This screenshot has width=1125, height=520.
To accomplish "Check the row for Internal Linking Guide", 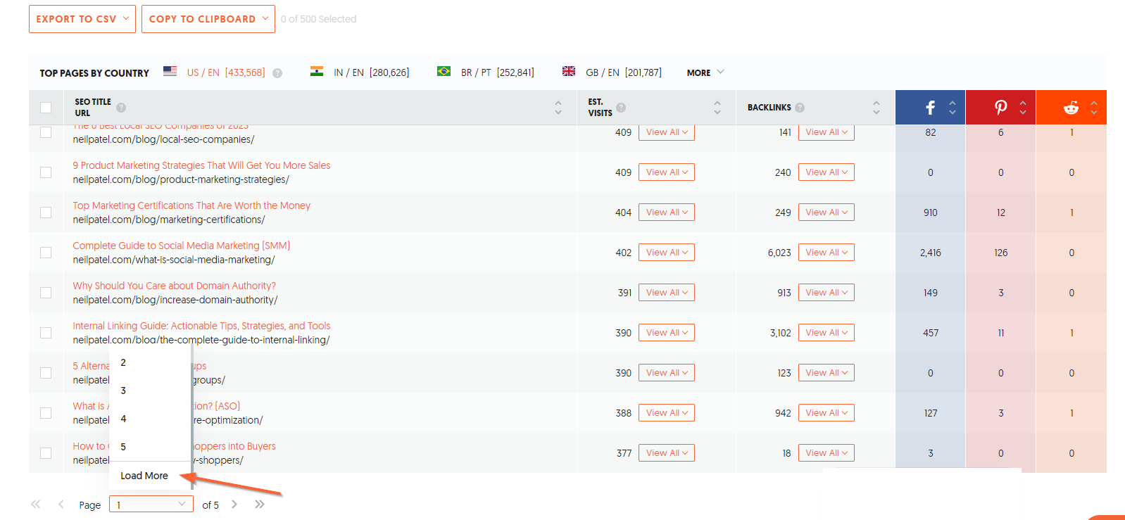I will coord(46,333).
